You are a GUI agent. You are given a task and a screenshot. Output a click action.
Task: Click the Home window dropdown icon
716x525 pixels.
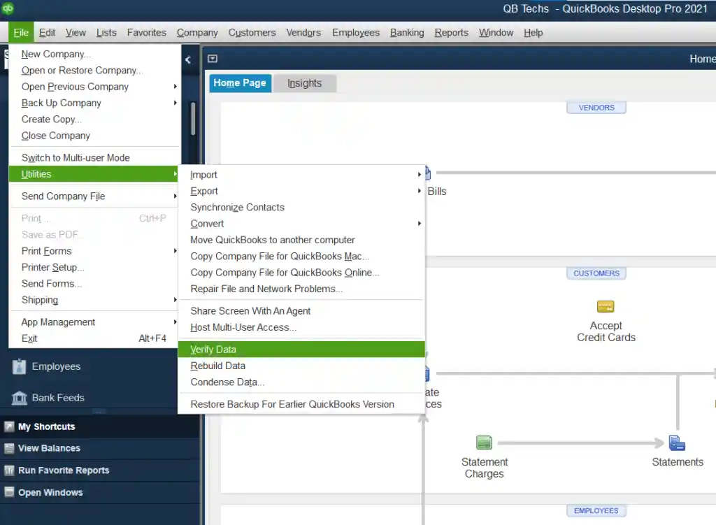(x=213, y=59)
